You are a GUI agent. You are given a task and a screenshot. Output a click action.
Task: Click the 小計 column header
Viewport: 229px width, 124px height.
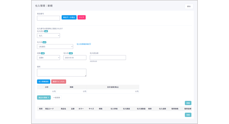tap(47, 87)
